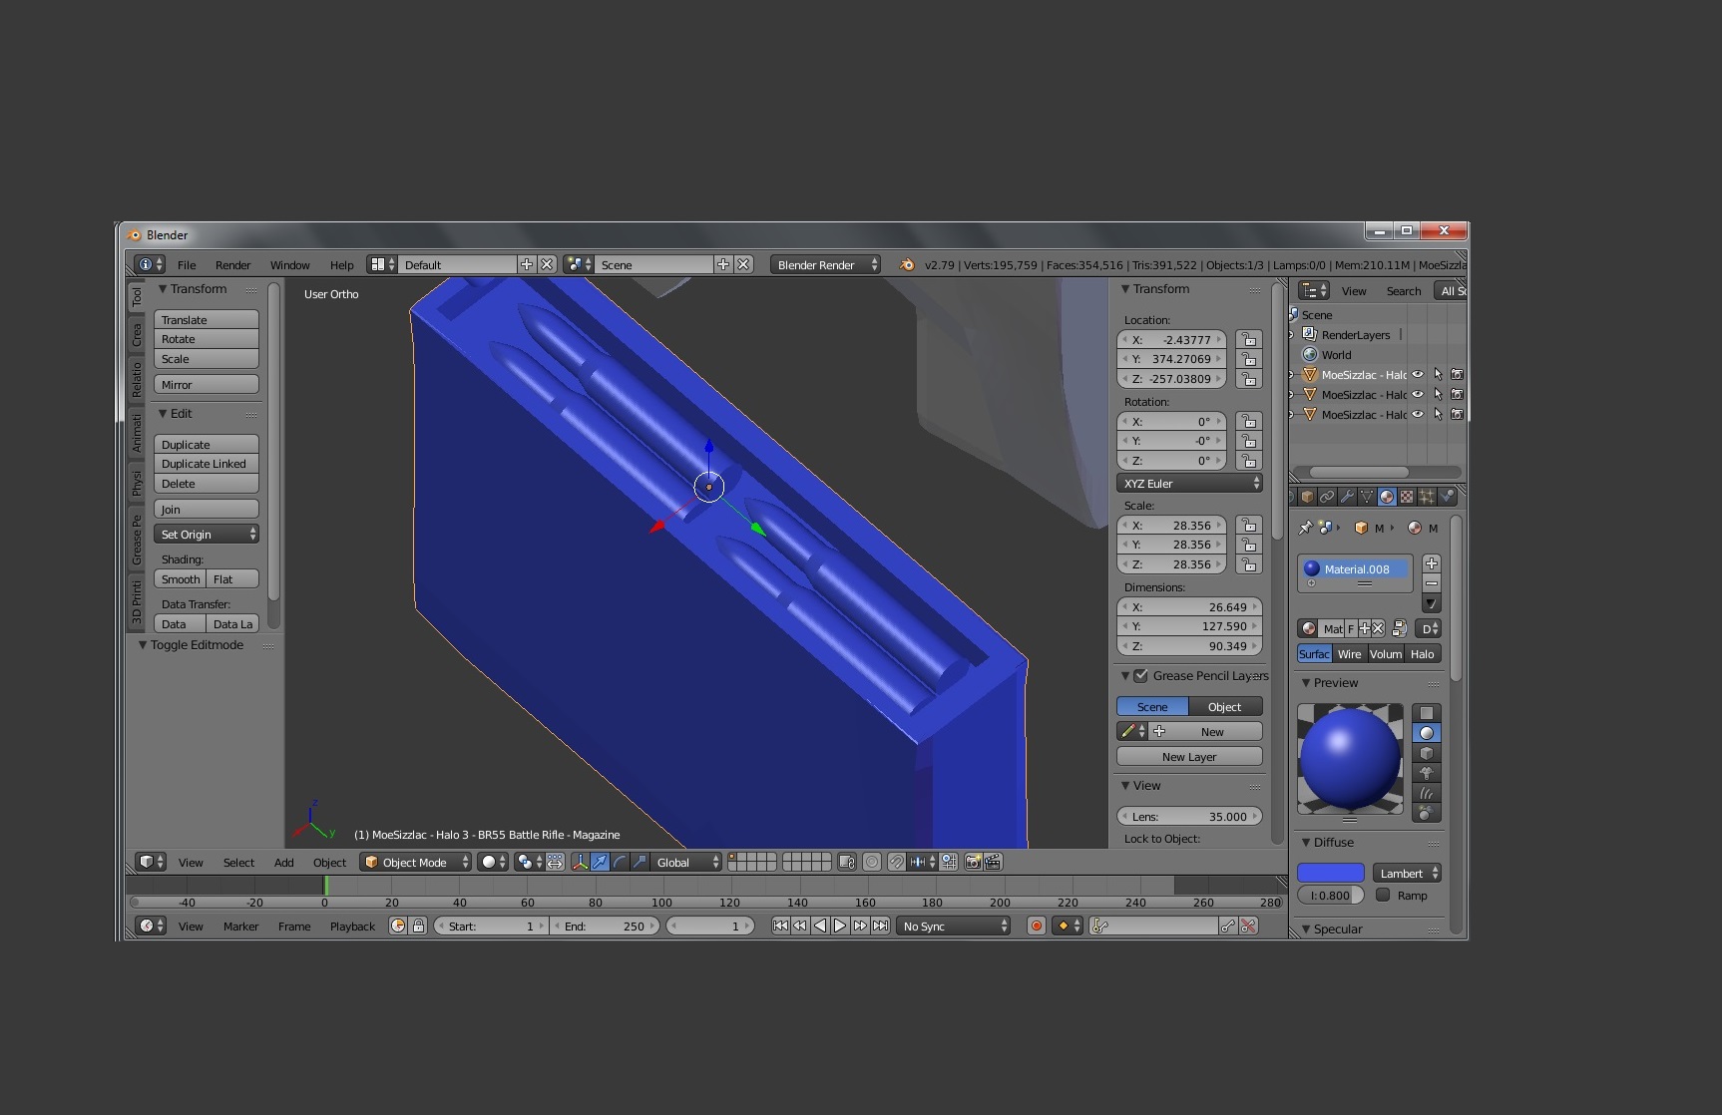Lock the Rotation Z value

click(x=1248, y=460)
